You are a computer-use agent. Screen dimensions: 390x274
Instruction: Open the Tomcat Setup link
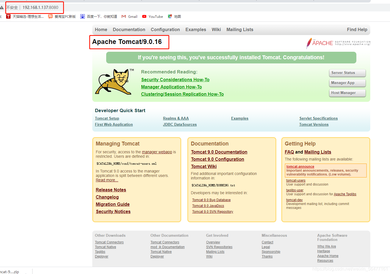coord(107,118)
